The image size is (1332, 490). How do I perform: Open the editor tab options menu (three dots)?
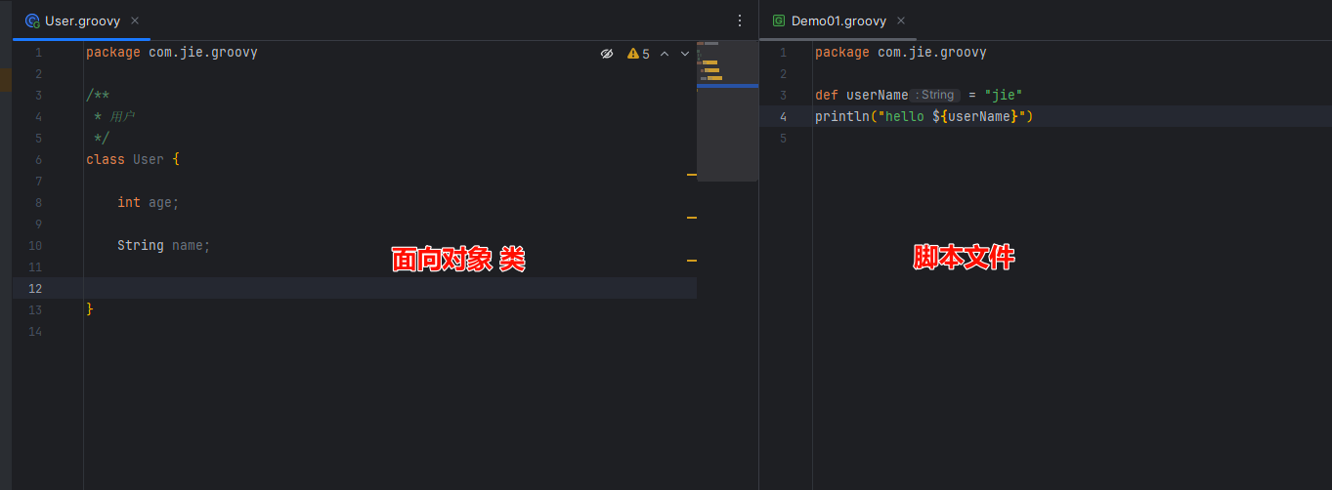(740, 20)
